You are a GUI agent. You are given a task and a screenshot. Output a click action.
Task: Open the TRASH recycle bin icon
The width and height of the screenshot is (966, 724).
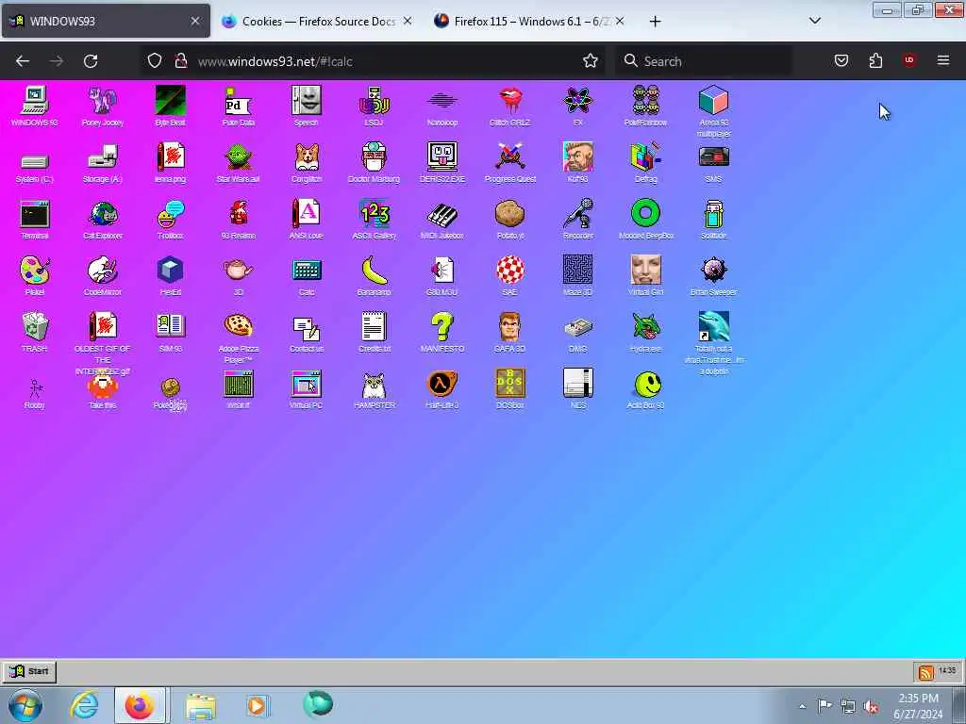pyautogui.click(x=35, y=326)
